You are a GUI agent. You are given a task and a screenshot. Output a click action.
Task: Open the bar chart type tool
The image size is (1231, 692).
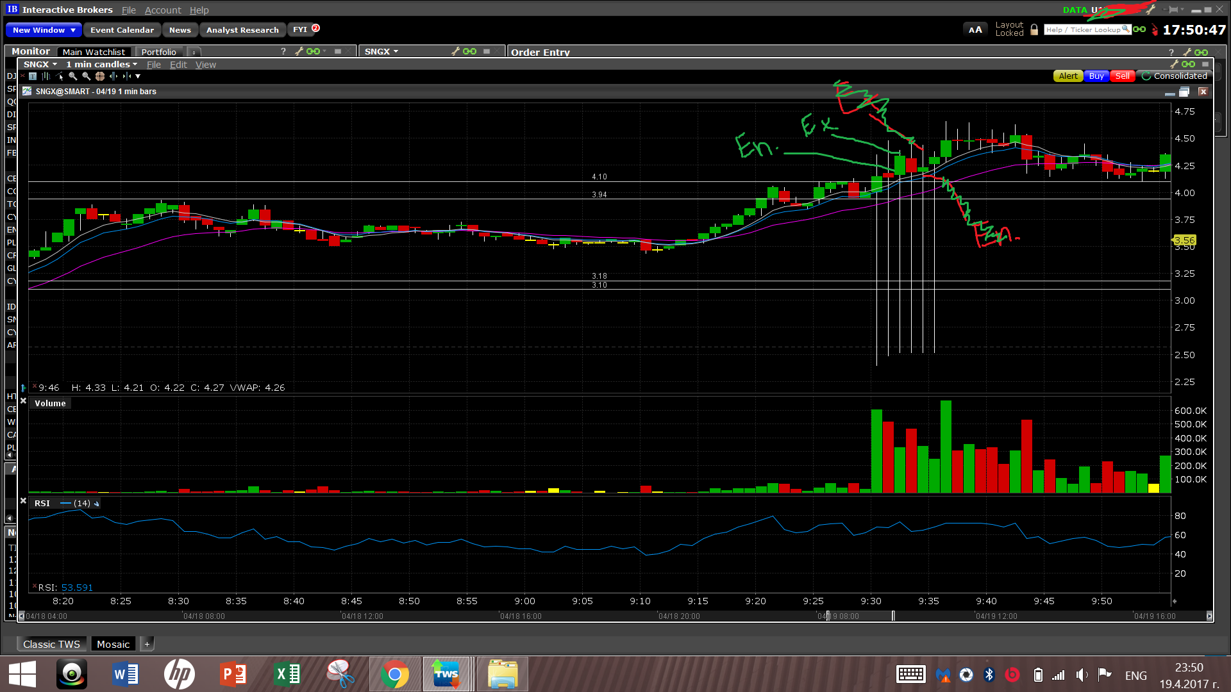coord(46,76)
